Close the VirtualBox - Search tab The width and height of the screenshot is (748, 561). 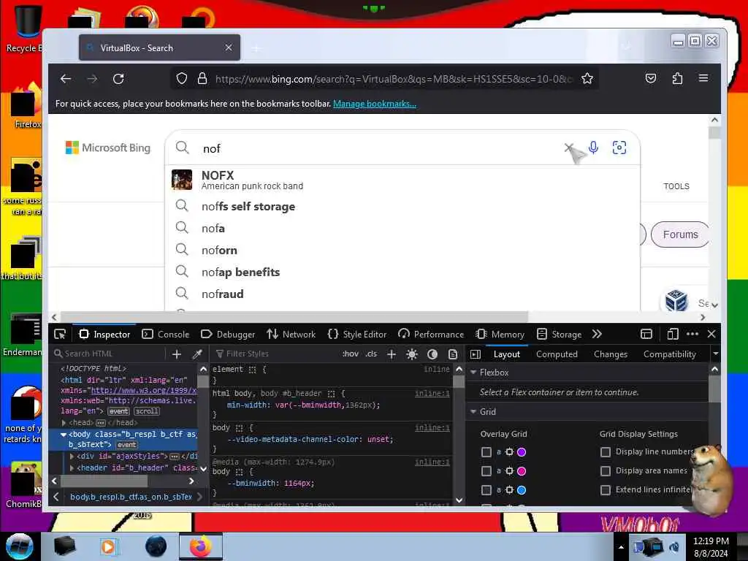point(229,47)
